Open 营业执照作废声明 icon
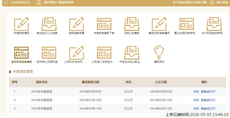 (x=187, y=24)
